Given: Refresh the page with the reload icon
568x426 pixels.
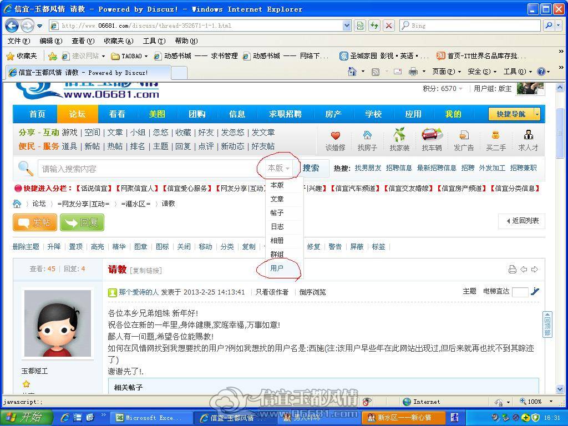Looking at the screenshot, I should [x=374, y=26].
